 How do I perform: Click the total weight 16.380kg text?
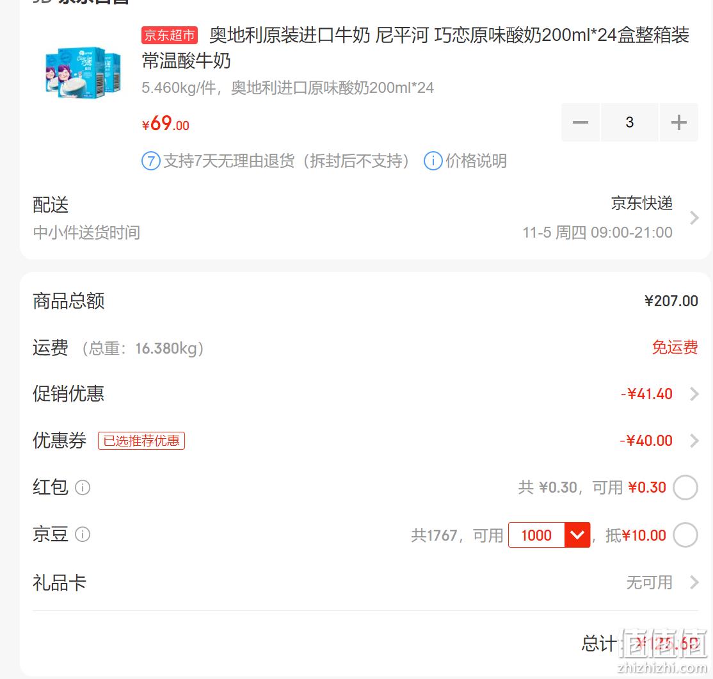(x=143, y=348)
